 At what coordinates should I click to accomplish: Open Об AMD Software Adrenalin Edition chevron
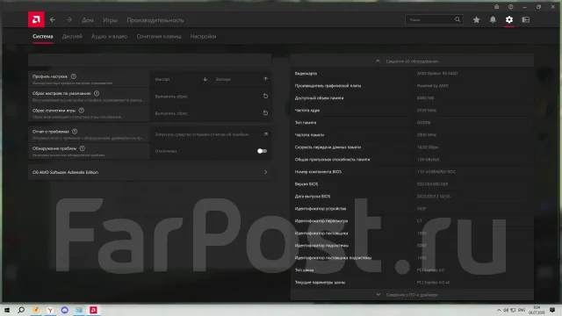(265, 172)
